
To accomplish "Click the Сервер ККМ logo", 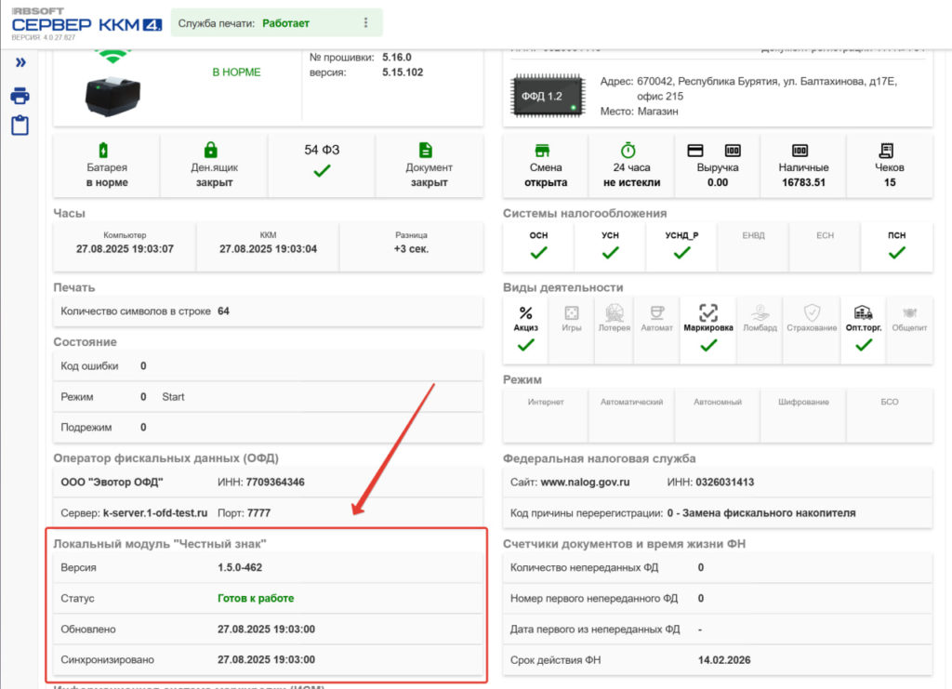I will click(86, 24).
